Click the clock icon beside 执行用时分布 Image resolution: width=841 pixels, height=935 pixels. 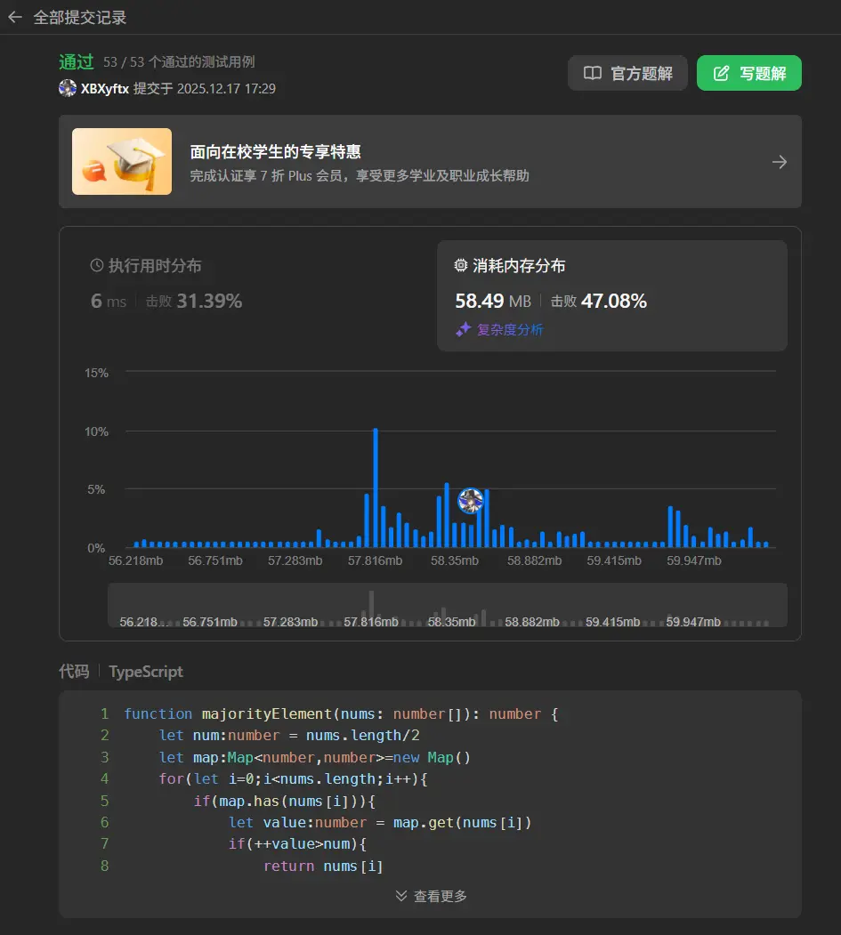pyautogui.click(x=97, y=266)
